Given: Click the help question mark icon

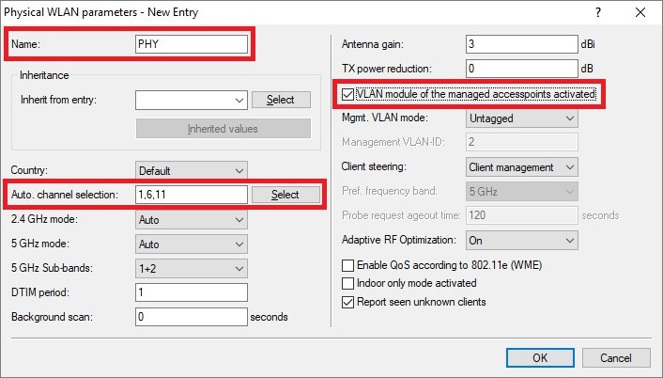Looking at the screenshot, I should (x=597, y=13).
